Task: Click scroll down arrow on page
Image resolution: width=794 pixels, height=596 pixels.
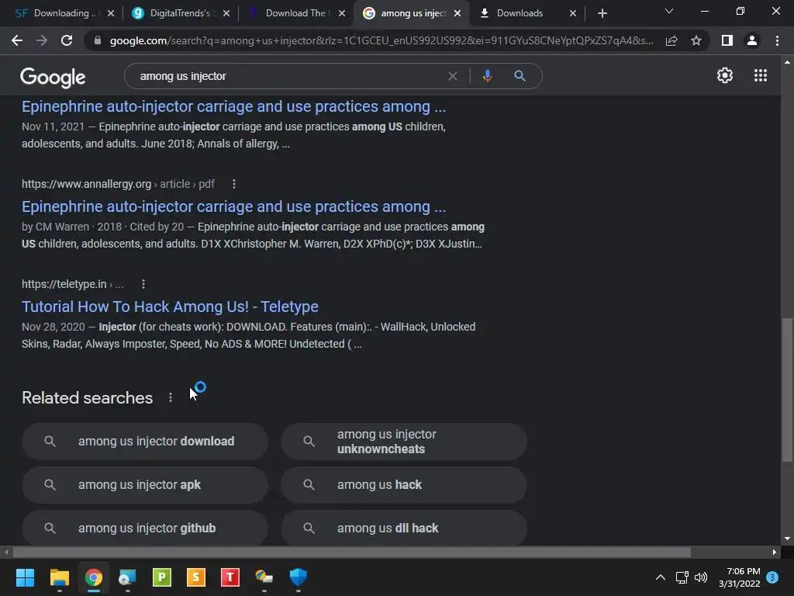Action: tap(787, 539)
